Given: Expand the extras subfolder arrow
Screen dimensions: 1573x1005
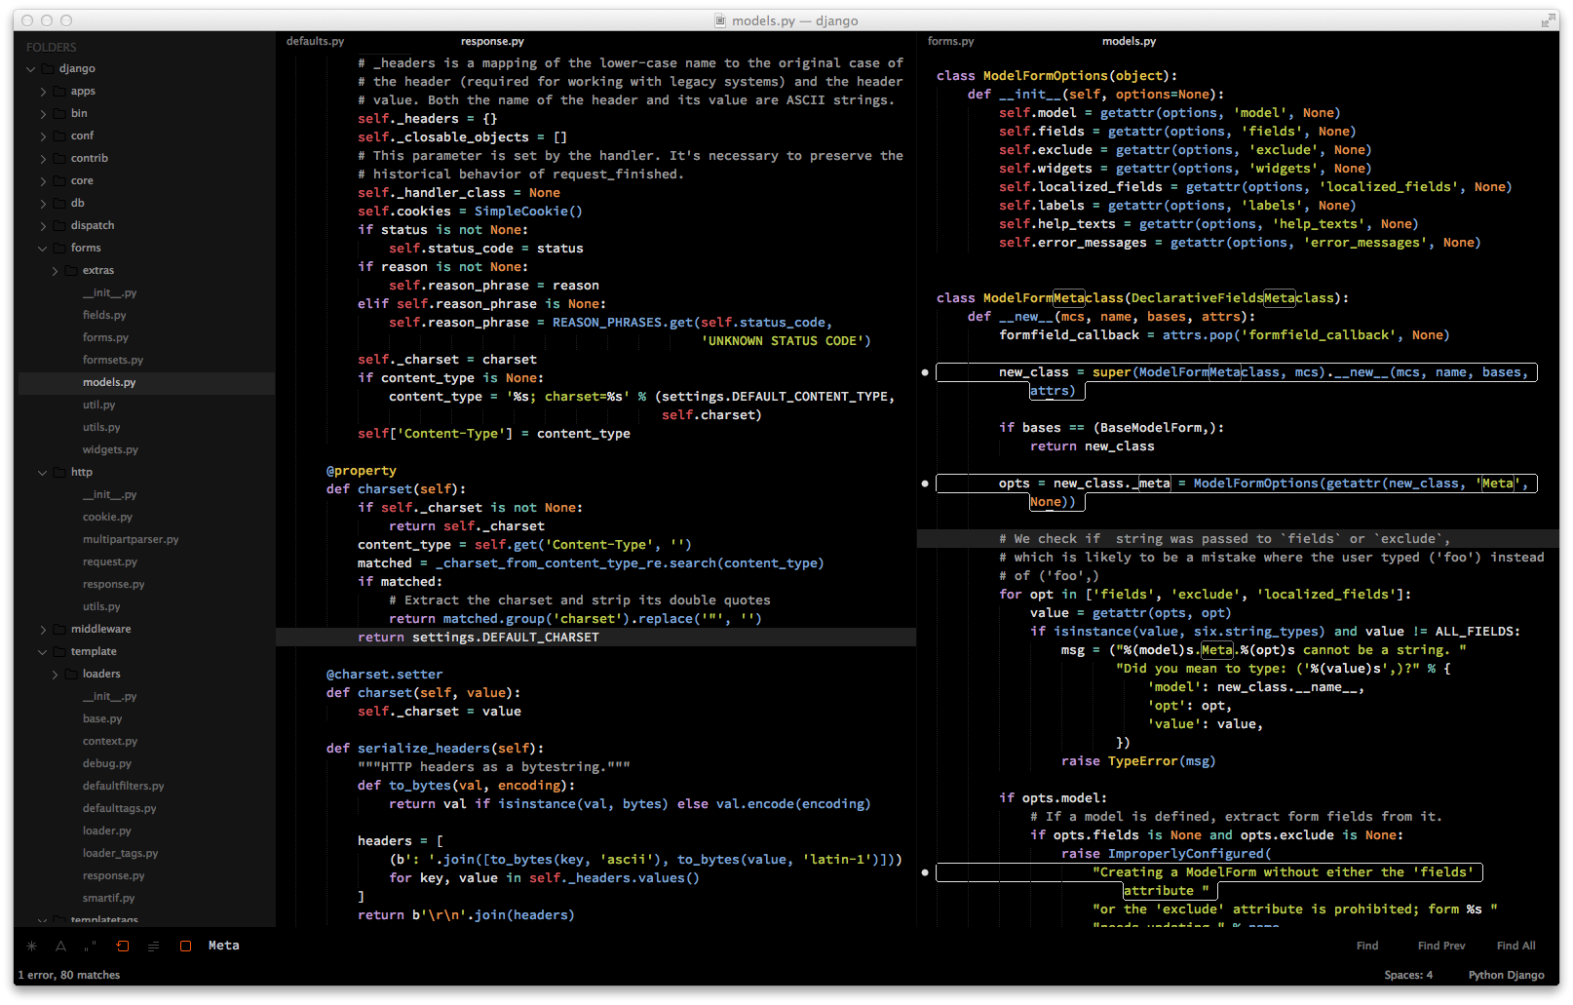Looking at the screenshot, I should 55,271.
